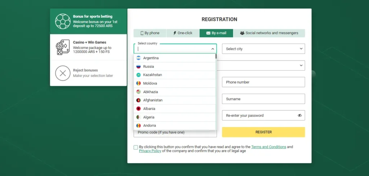Collapse the Select country dropdown arrow
The image size is (369, 176).
[213, 49]
